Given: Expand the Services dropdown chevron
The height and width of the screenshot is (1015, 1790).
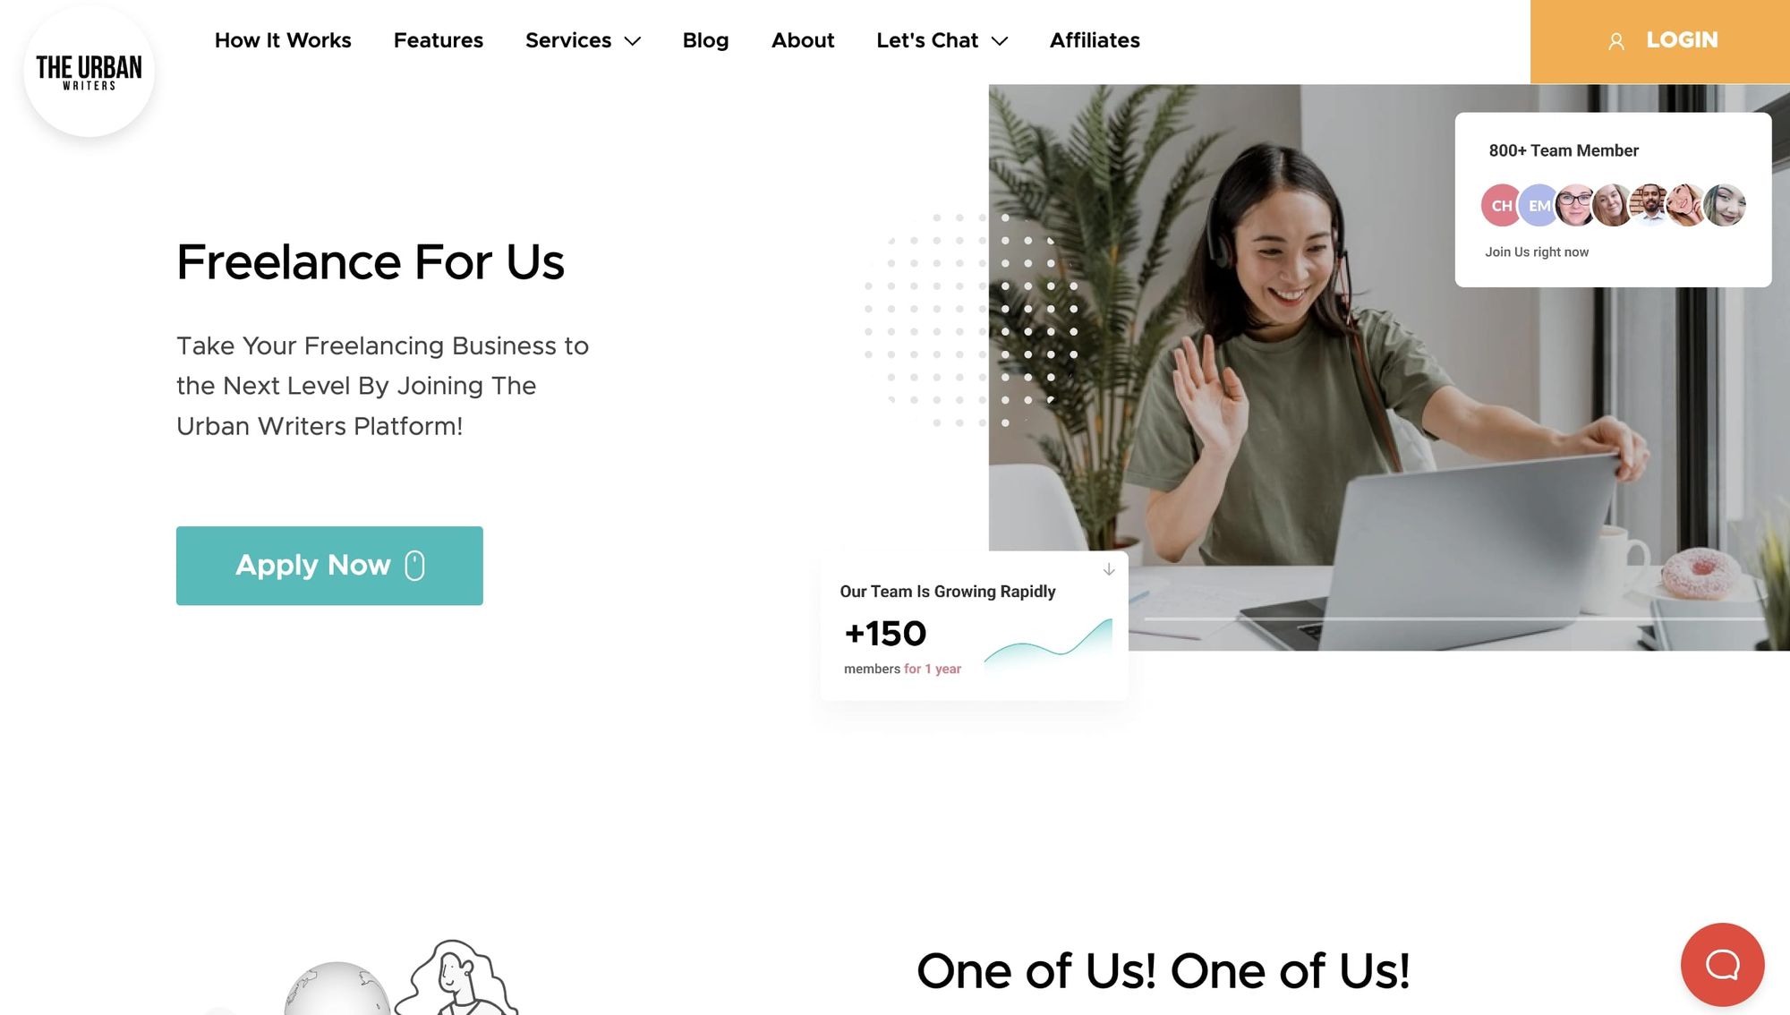Looking at the screenshot, I should [x=633, y=41].
